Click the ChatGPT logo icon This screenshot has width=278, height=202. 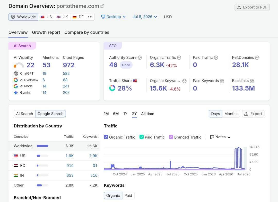pos(16,73)
